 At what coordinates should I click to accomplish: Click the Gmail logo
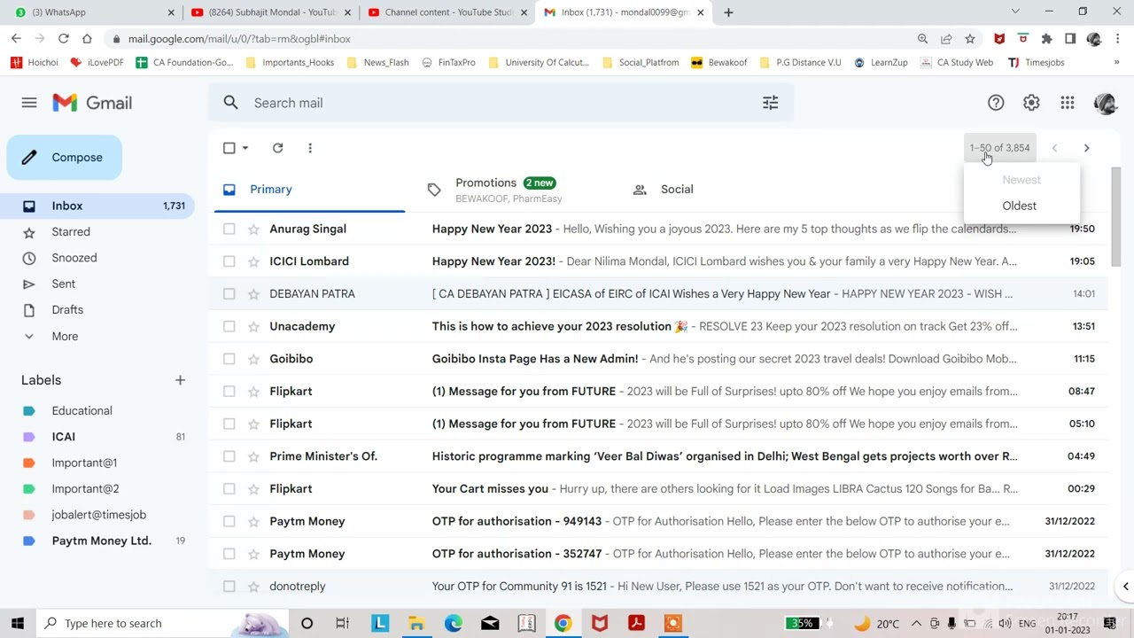pos(92,103)
